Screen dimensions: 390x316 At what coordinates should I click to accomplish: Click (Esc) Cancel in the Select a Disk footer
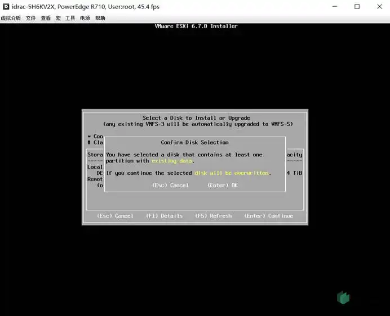115,216
